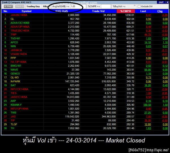170x153 pixels.
Task: Select symbol TWS
Action: 13,113
